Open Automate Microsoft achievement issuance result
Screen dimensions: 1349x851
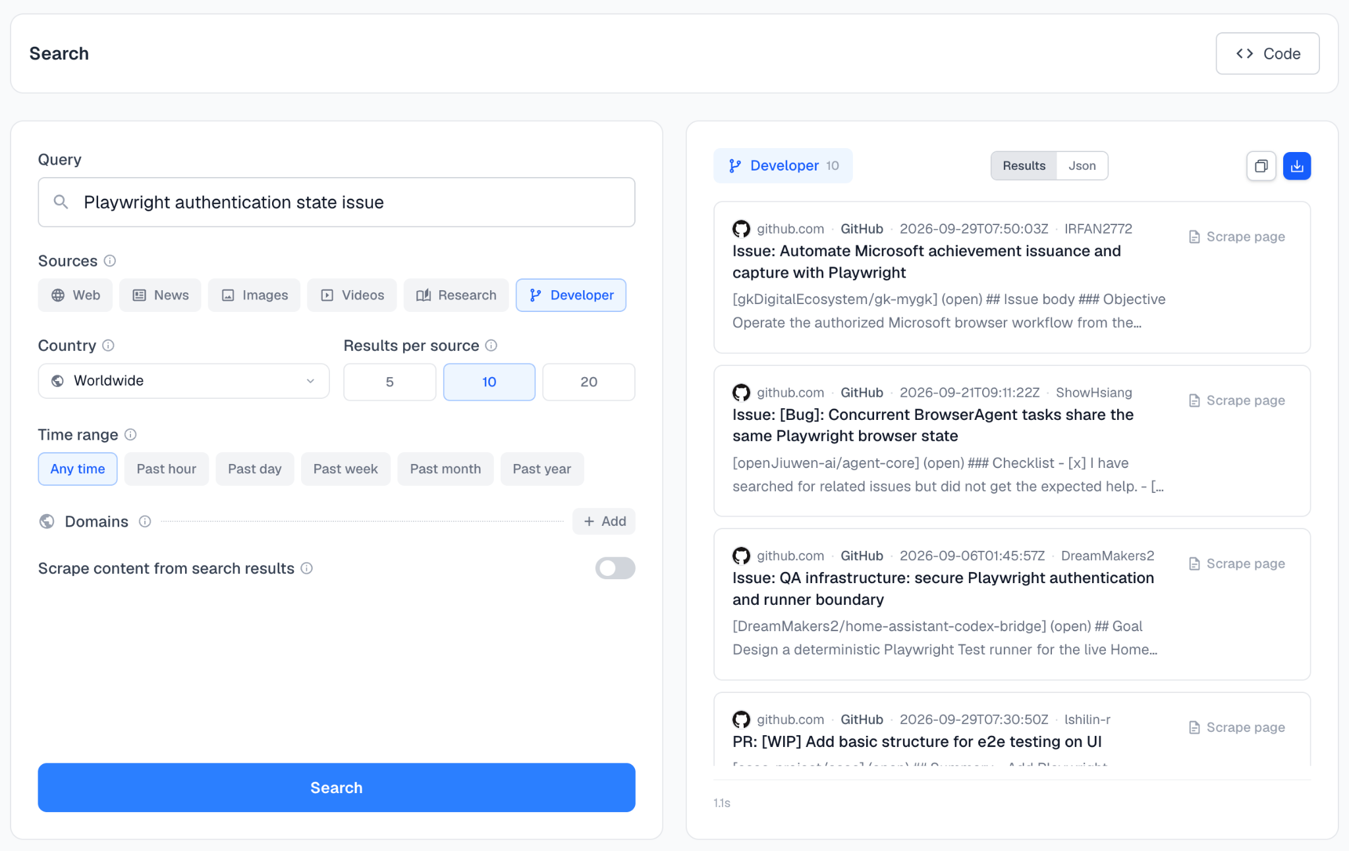pyautogui.click(x=927, y=261)
